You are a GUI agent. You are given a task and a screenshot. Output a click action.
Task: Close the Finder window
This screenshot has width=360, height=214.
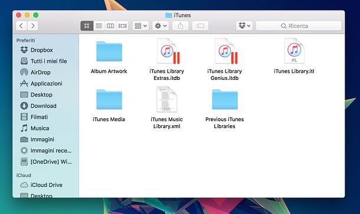(x=19, y=15)
